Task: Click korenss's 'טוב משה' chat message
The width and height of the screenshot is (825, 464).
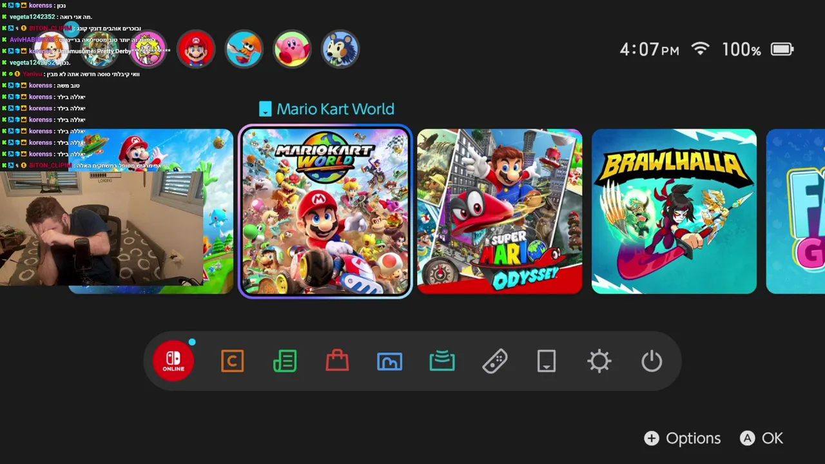Action: point(41,85)
